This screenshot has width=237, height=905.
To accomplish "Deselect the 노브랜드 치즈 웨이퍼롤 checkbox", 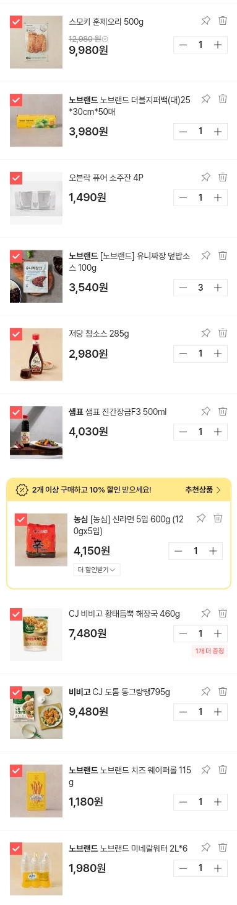I will point(16,771).
